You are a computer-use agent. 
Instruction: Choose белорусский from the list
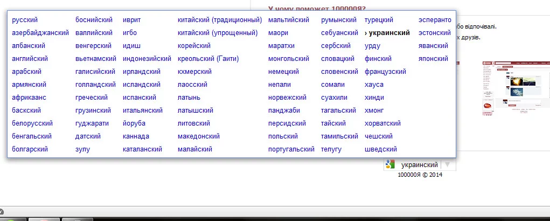click(32, 123)
